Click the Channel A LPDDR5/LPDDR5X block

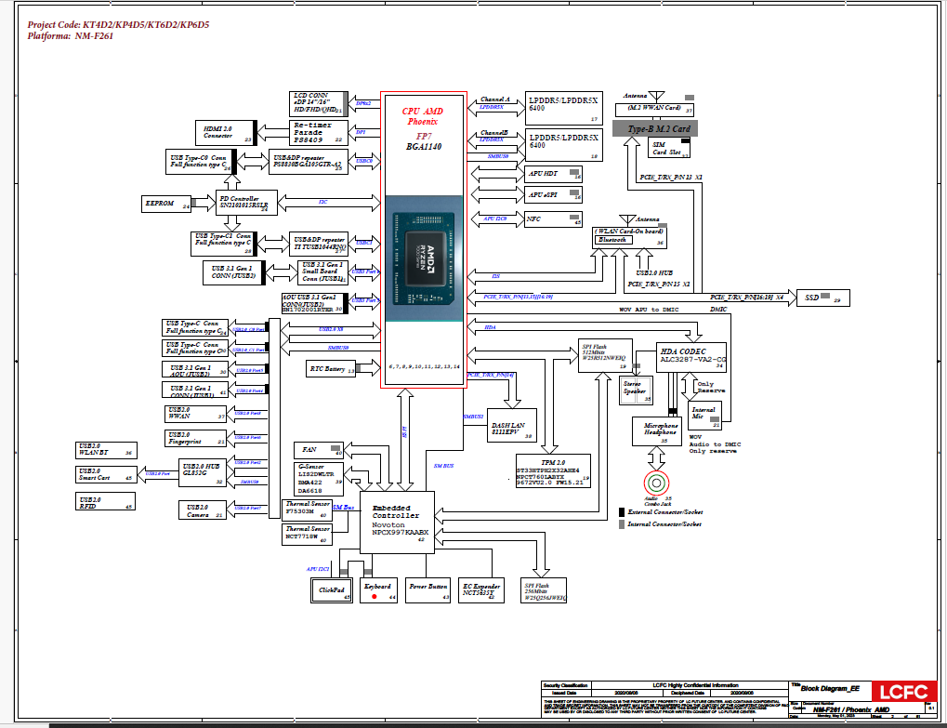563,108
